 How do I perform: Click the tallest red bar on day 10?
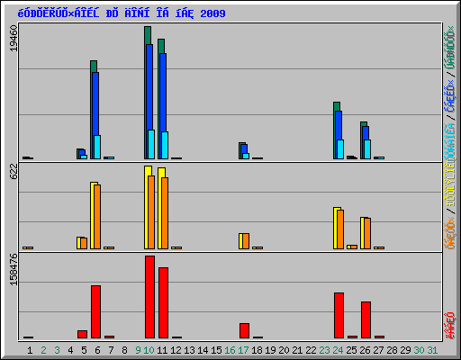pos(149,297)
